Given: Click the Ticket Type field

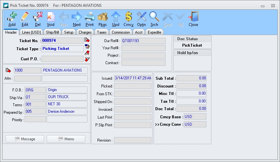Looking at the screenshot, I should click(62, 49).
